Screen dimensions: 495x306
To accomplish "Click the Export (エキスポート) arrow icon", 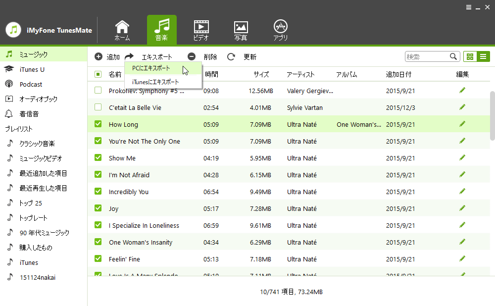I will (x=129, y=56).
